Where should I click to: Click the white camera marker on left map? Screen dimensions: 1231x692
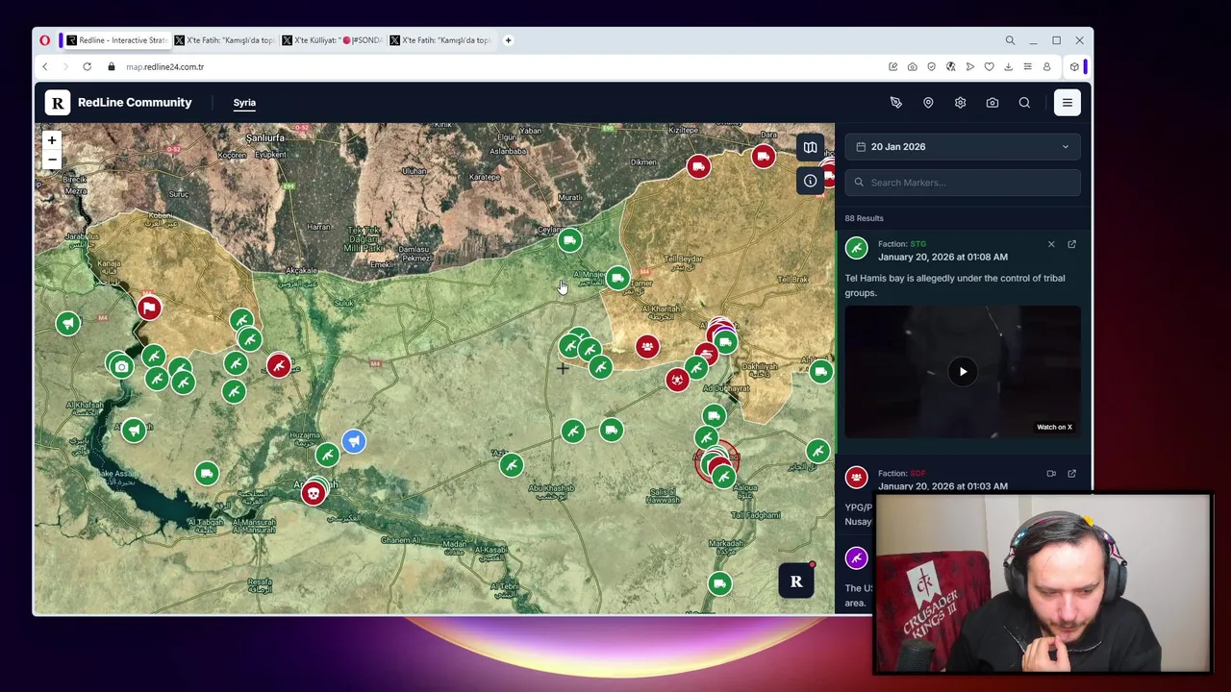click(121, 366)
